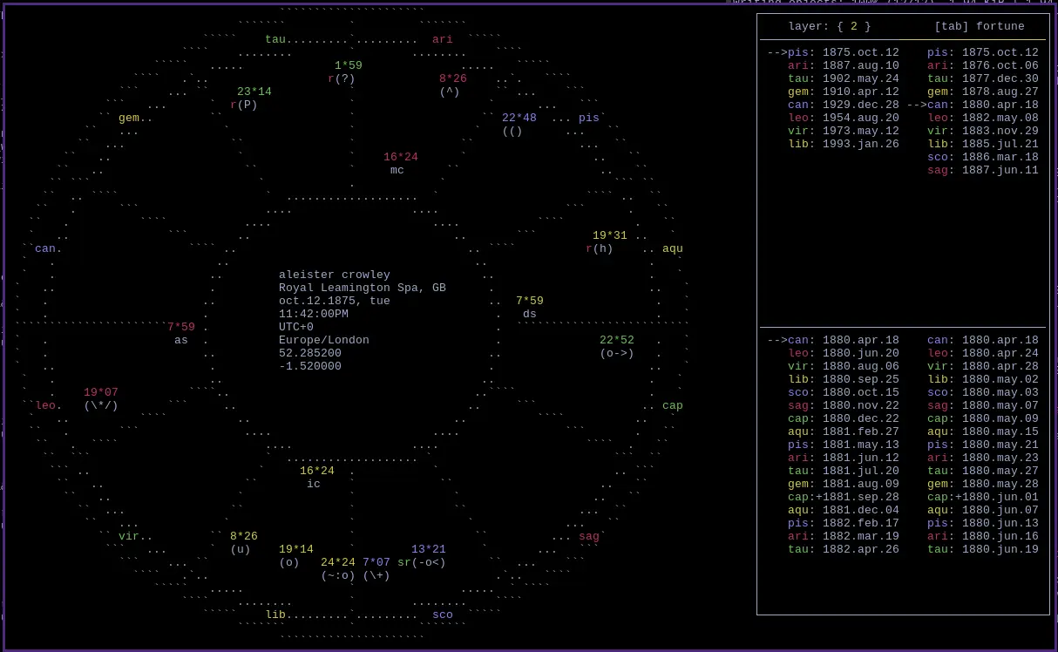Click the ic label on chart

click(314, 484)
